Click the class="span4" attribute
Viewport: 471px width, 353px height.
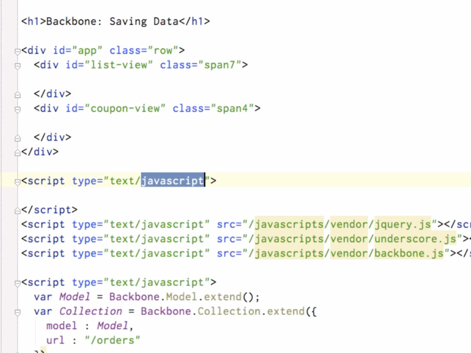(x=213, y=108)
